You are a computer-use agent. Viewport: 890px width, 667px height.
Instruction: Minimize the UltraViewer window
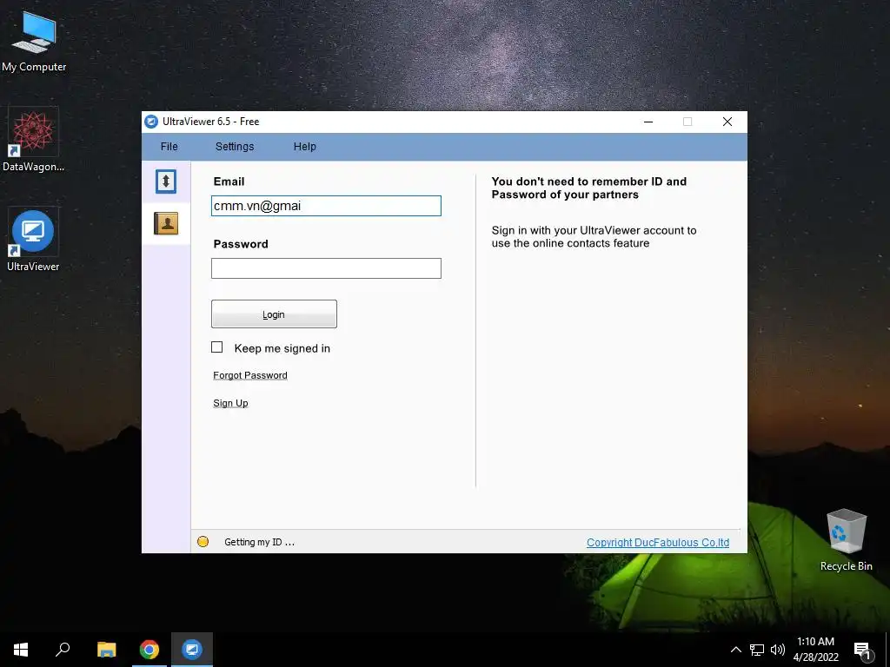(x=648, y=122)
